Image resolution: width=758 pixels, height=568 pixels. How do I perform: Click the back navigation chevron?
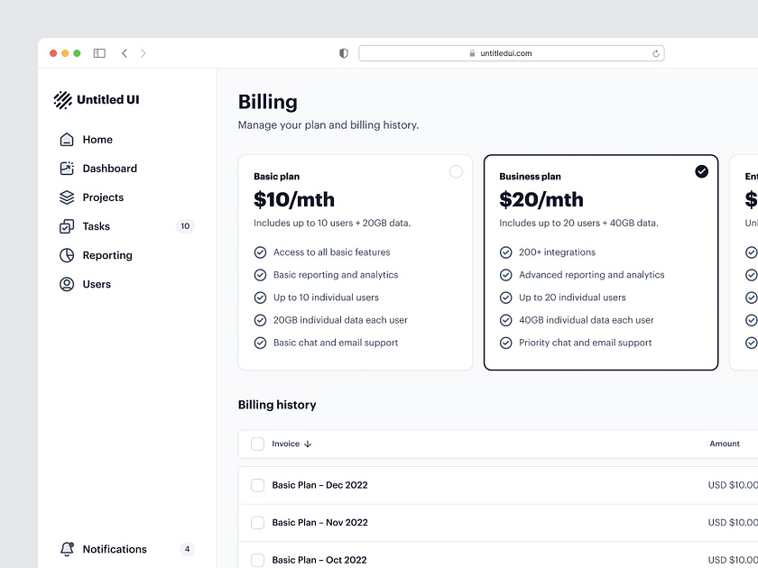tap(125, 53)
